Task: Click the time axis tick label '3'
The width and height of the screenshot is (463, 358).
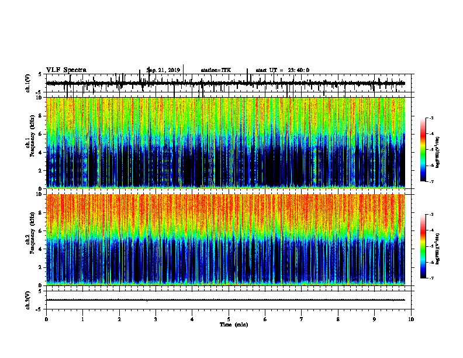Action: tap(156, 319)
